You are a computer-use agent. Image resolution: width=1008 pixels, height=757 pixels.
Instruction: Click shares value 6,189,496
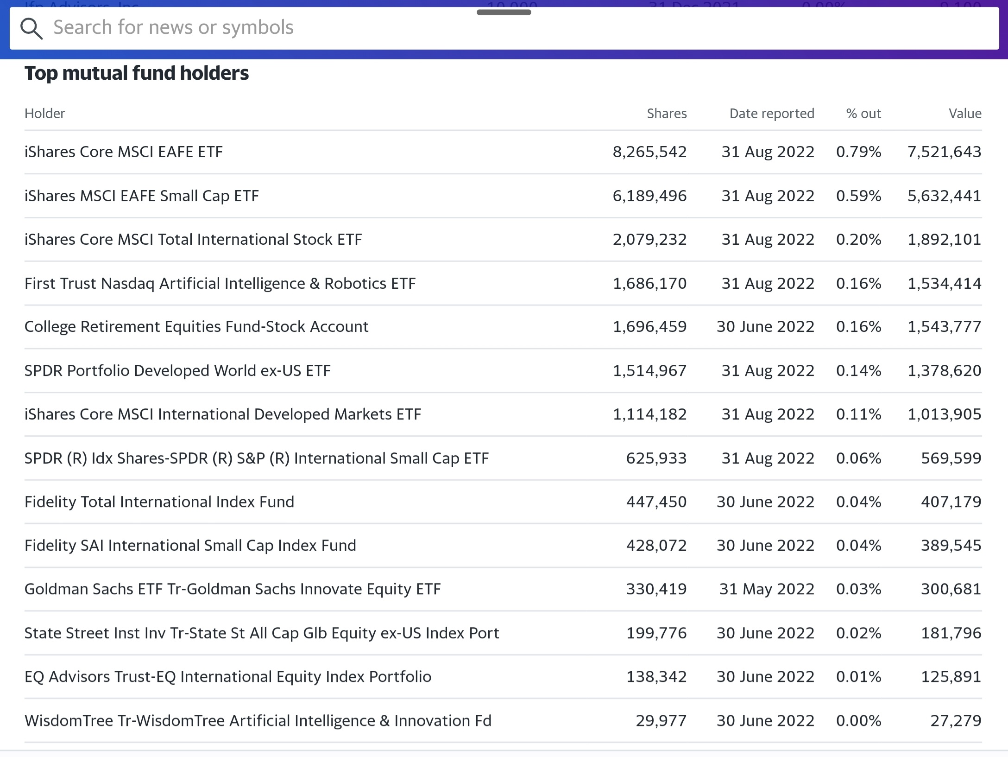(649, 196)
